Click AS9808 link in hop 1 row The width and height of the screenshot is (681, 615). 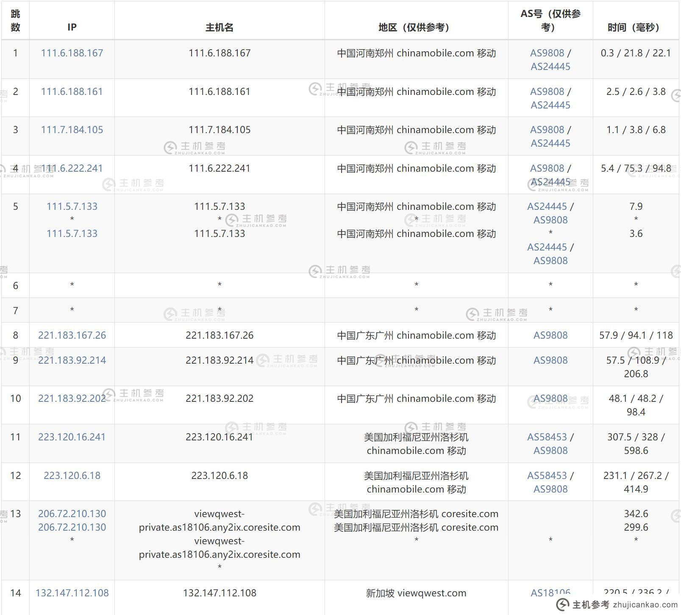click(x=547, y=53)
